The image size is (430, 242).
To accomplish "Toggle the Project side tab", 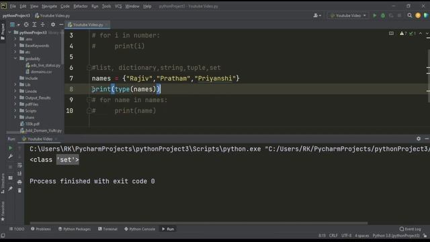I will pyautogui.click(x=3, y=32).
